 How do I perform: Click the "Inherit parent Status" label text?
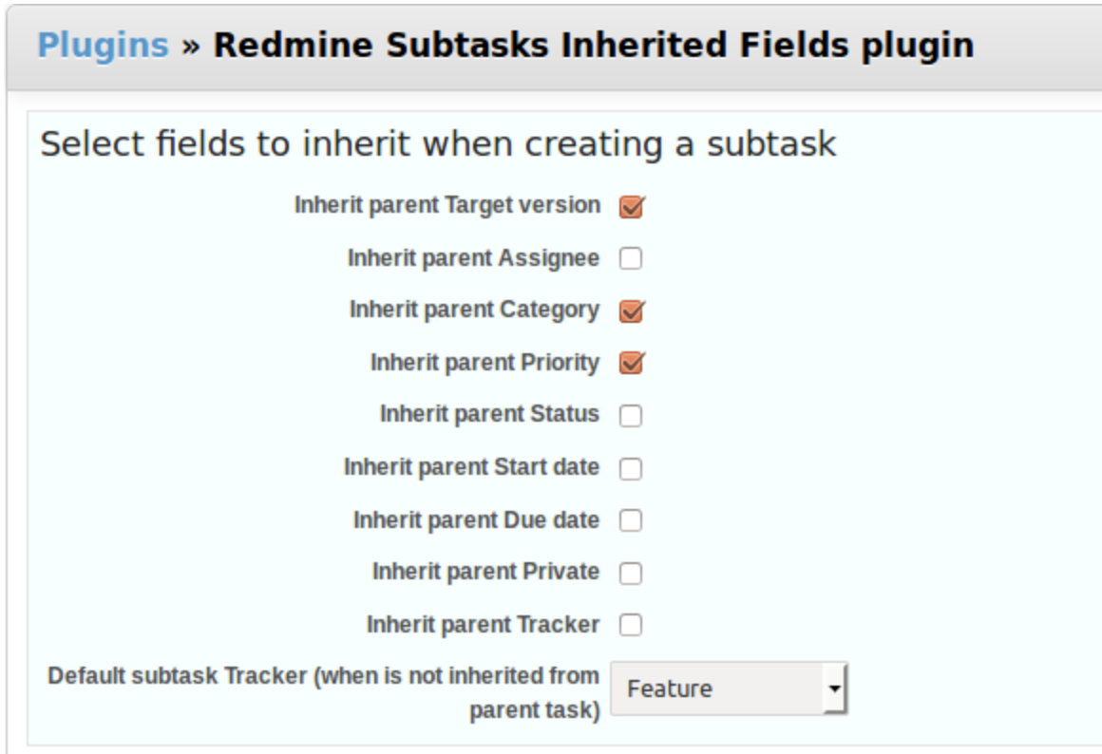tap(489, 414)
